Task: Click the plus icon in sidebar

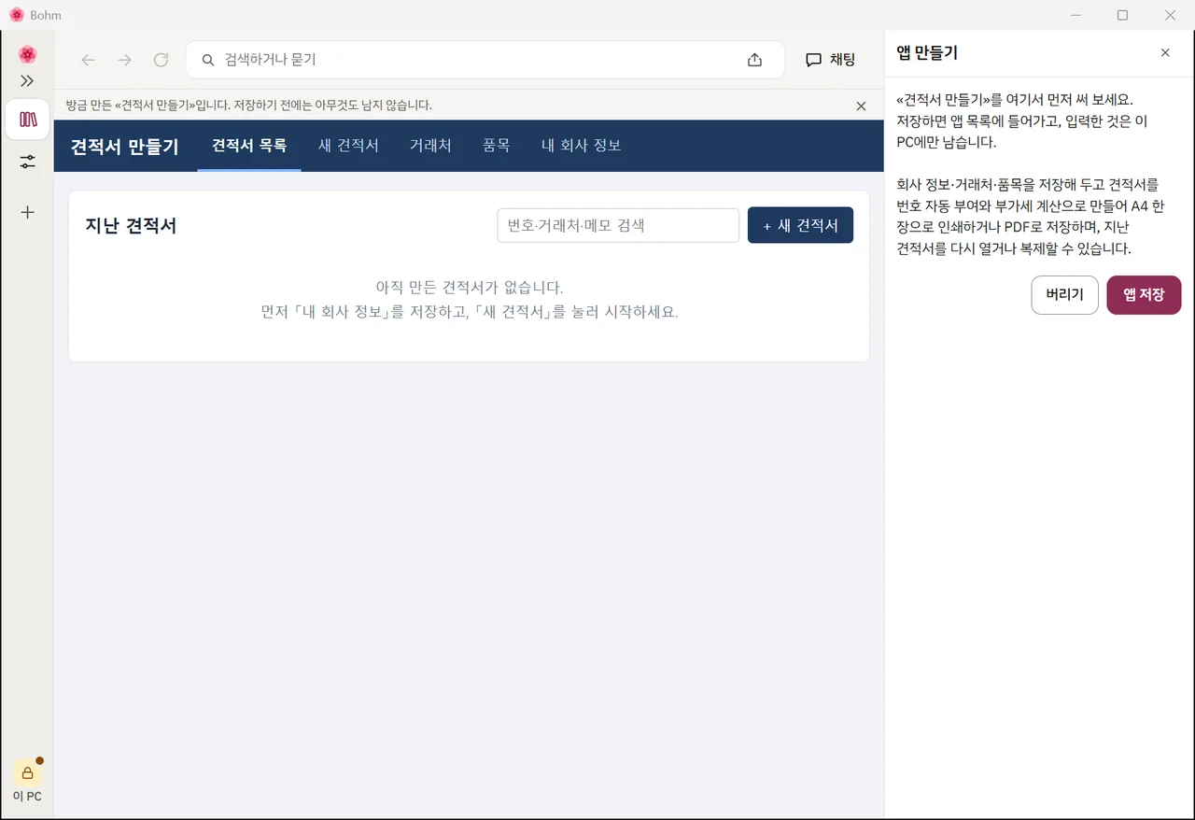Action: pyautogui.click(x=27, y=212)
